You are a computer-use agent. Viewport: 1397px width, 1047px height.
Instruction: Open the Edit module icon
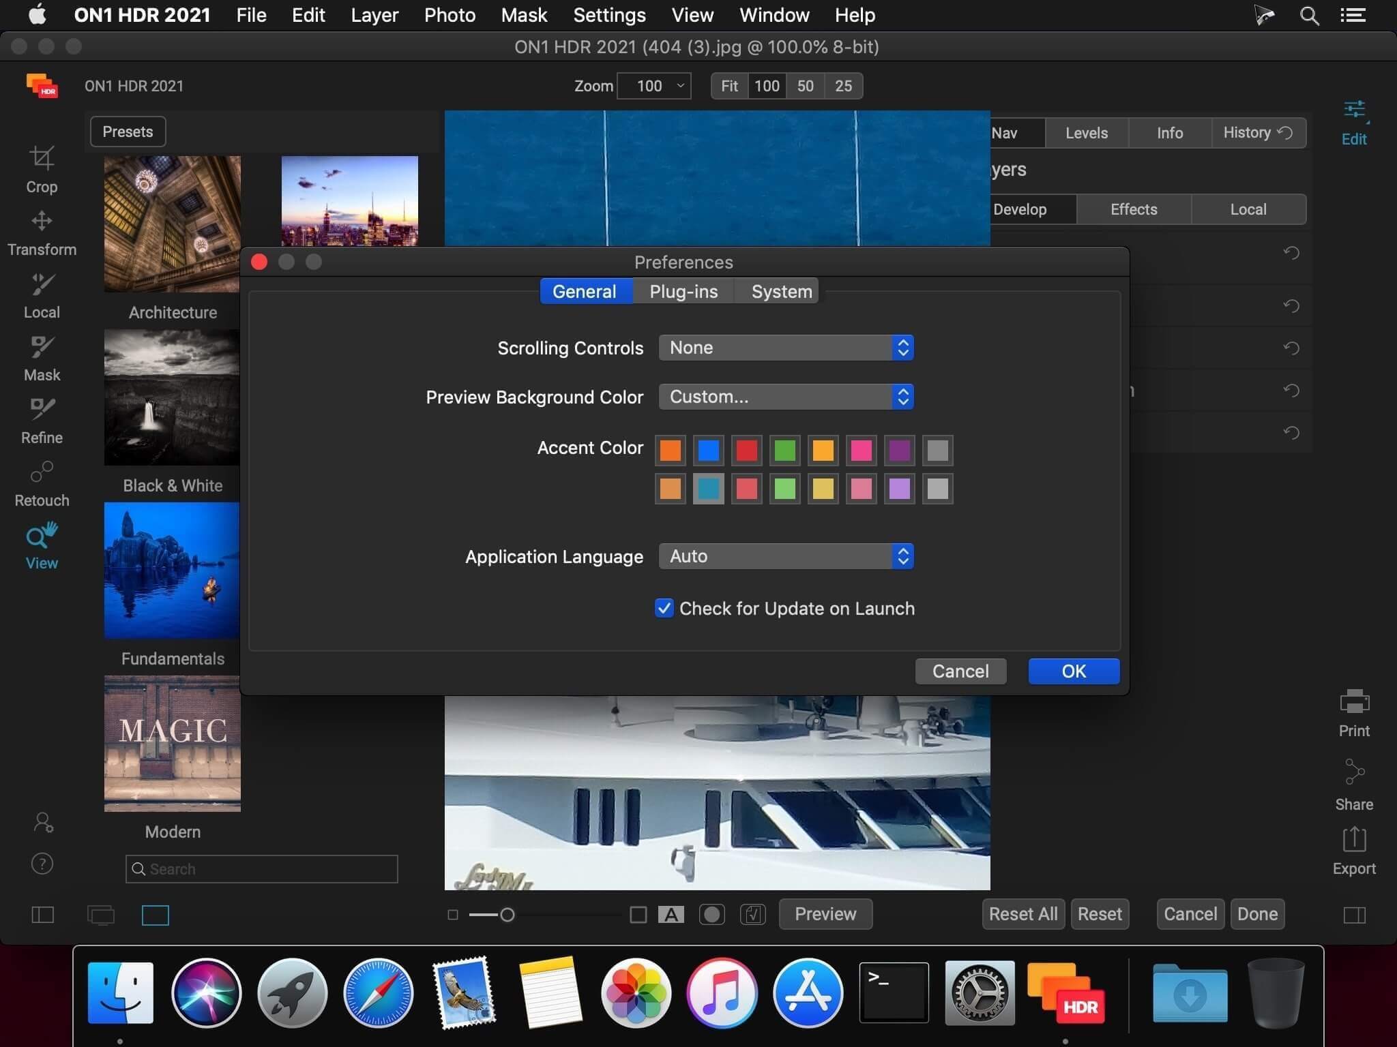tap(1354, 123)
